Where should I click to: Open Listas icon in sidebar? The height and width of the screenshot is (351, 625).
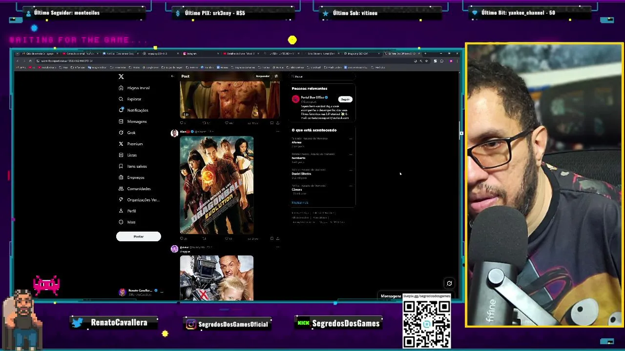[121, 155]
